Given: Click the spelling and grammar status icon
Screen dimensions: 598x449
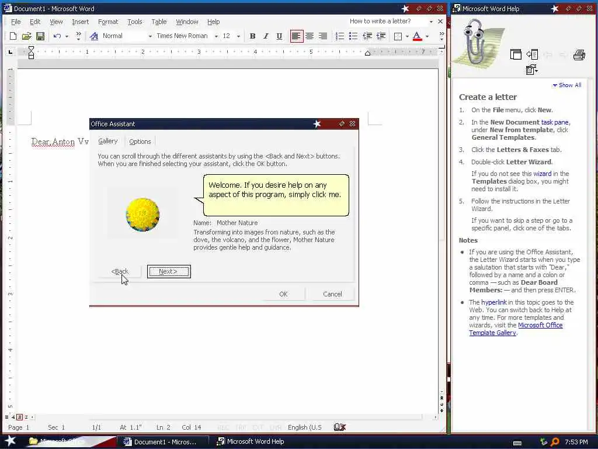Looking at the screenshot, I should (x=339, y=427).
